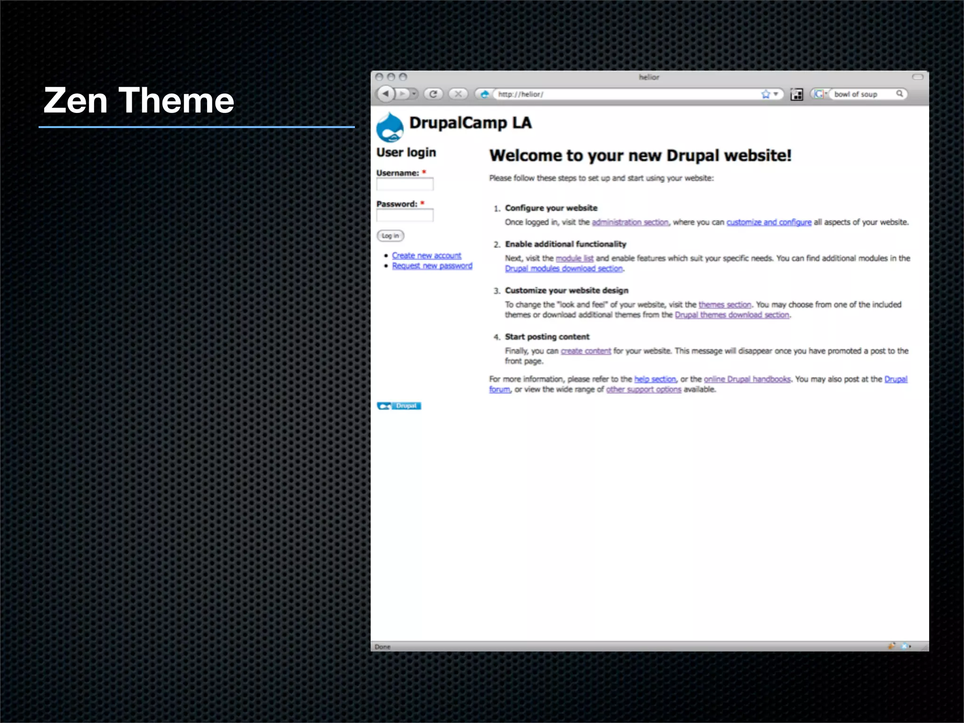Click the Stop loading X button

(x=458, y=94)
